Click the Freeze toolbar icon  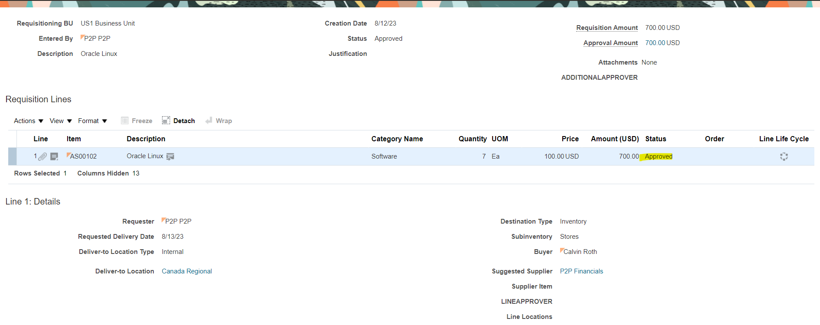tap(125, 121)
